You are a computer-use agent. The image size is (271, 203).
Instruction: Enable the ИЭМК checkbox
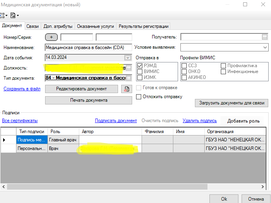coord(140,77)
